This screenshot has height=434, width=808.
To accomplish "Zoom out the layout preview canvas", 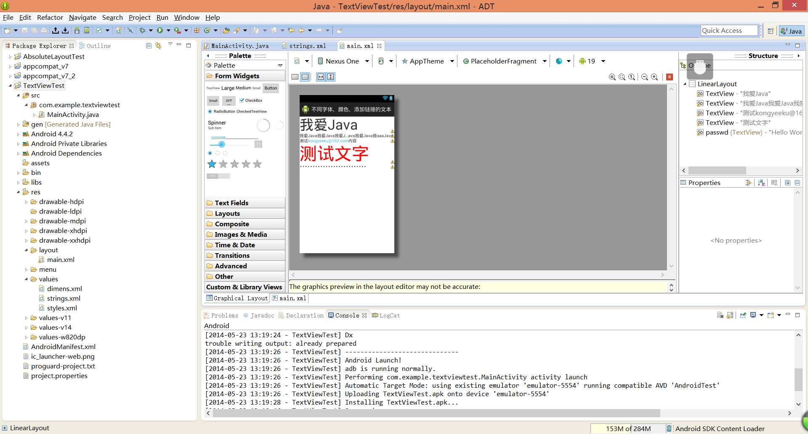I will point(645,77).
